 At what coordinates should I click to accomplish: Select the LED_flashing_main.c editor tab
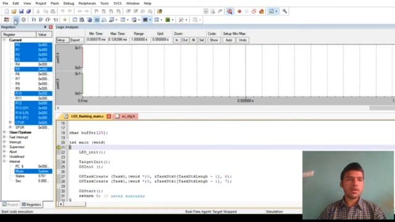(x=87, y=117)
